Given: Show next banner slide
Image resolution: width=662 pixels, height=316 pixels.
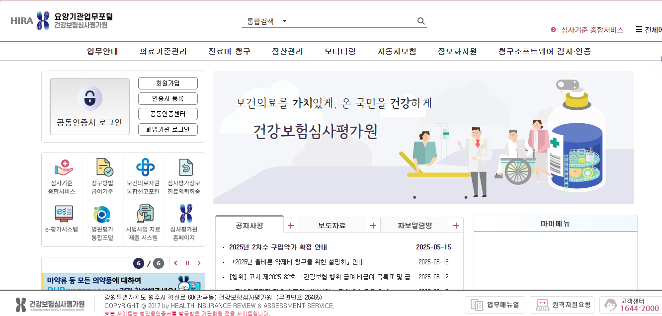Looking at the screenshot, I should 199,263.
